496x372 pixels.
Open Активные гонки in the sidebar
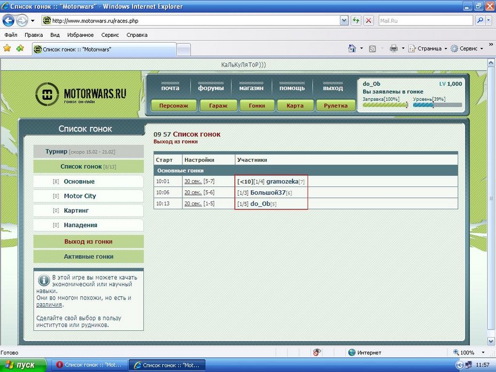tap(89, 257)
